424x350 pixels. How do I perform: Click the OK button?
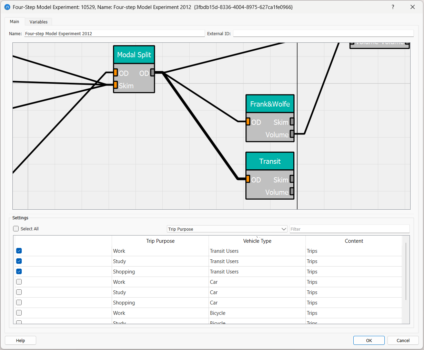click(x=369, y=340)
